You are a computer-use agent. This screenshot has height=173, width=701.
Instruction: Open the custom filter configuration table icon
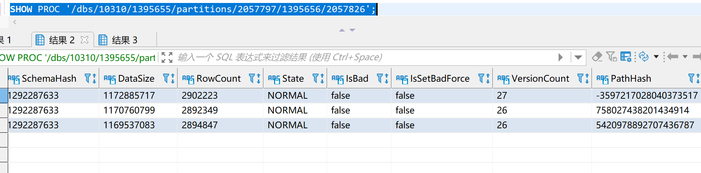pyautogui.click(x=626, y=57)
